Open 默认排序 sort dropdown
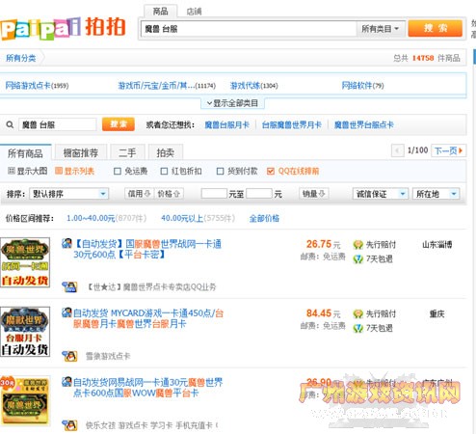Viewport: 476px width, 434px height. pos(69,194)
